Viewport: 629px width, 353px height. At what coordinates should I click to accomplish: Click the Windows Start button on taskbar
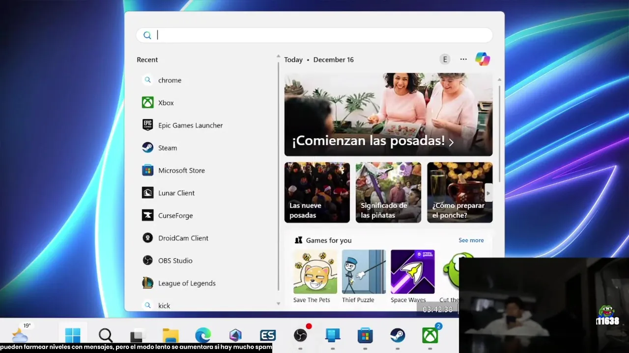click(73, 335)
